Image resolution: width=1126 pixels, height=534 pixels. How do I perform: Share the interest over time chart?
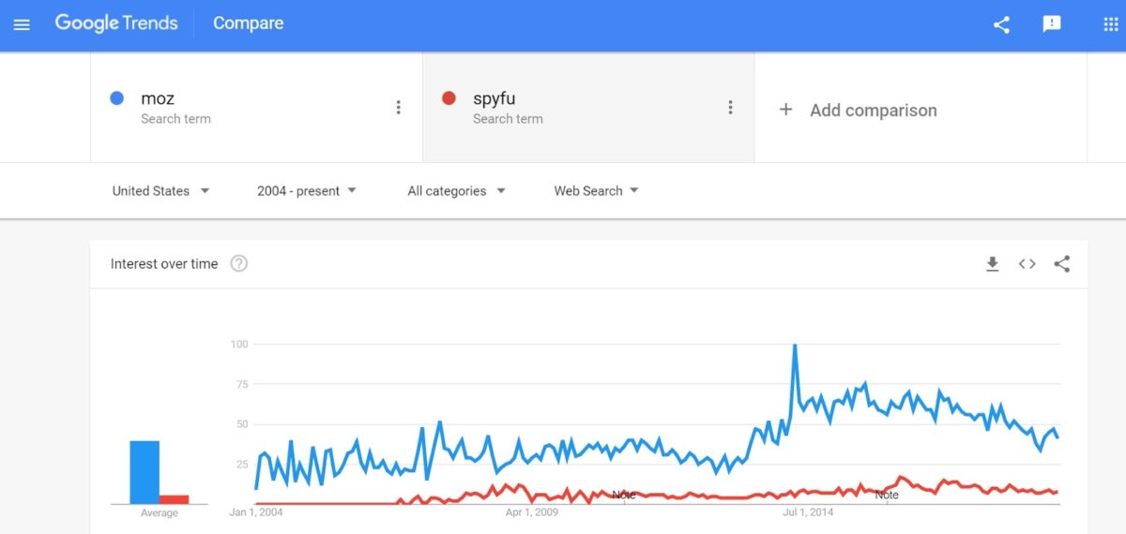click(1062, 264)
